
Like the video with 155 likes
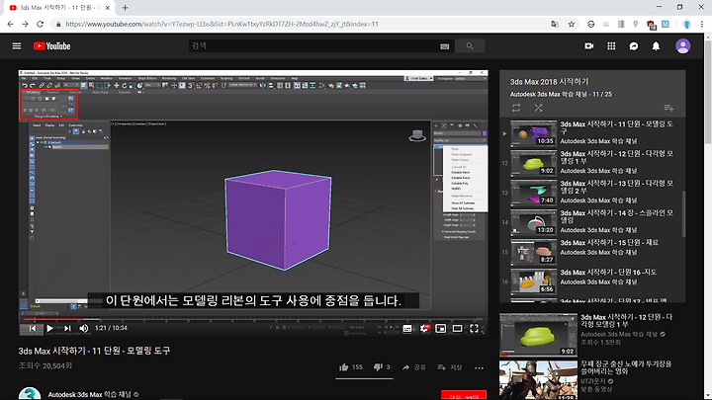click(x=350, y=366)
